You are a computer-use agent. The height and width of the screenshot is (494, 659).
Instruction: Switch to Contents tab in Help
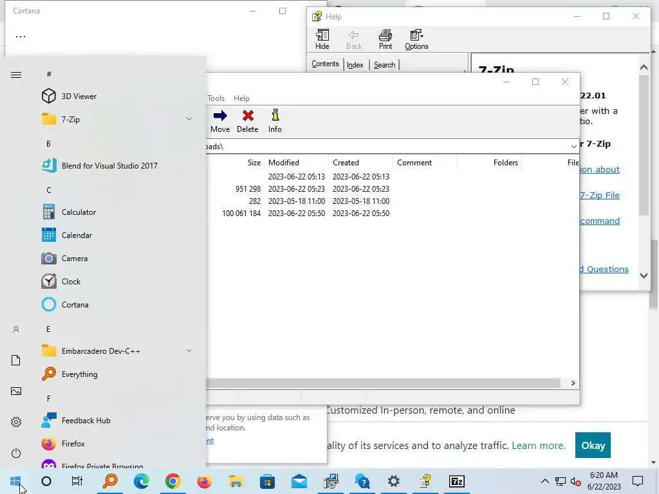[325, 64]
